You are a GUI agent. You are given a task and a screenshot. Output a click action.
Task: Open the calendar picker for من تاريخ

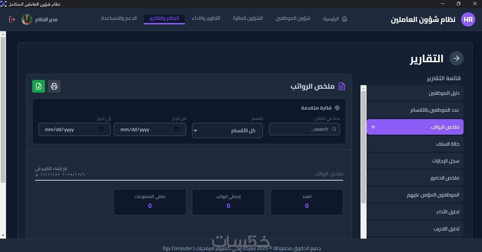click(177, 129)
